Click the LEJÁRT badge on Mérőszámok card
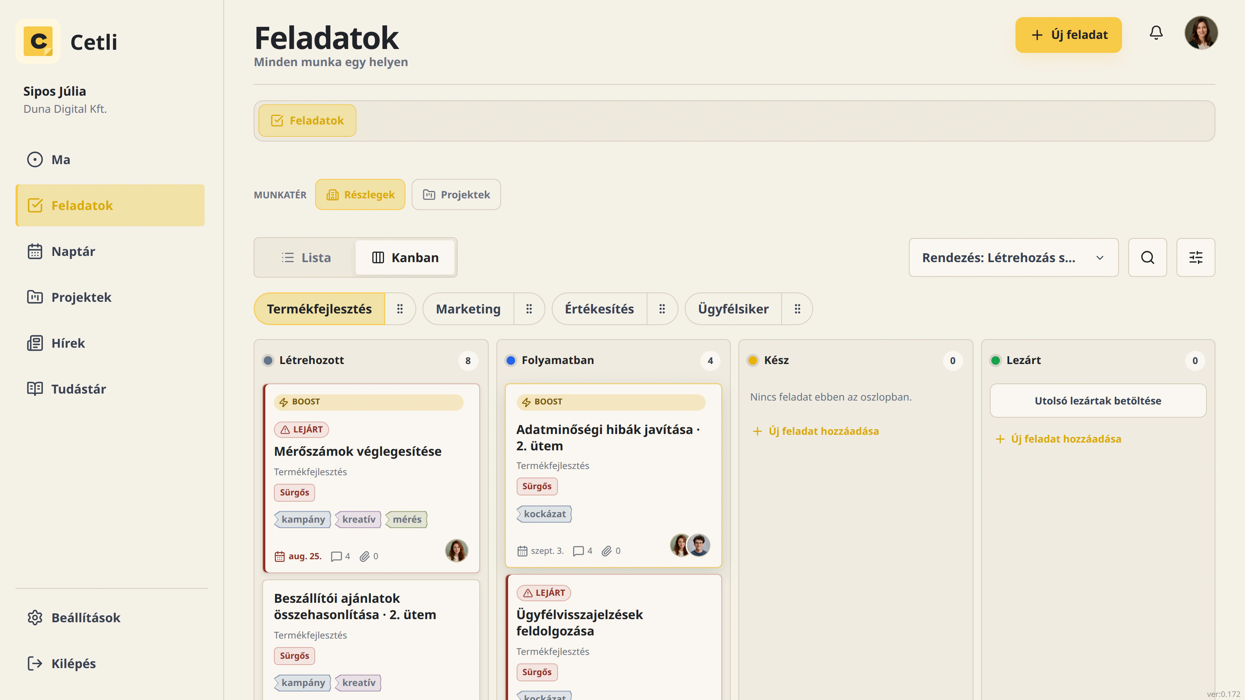The height and width of the screenshot is (700, 1245). pos(302,429)
